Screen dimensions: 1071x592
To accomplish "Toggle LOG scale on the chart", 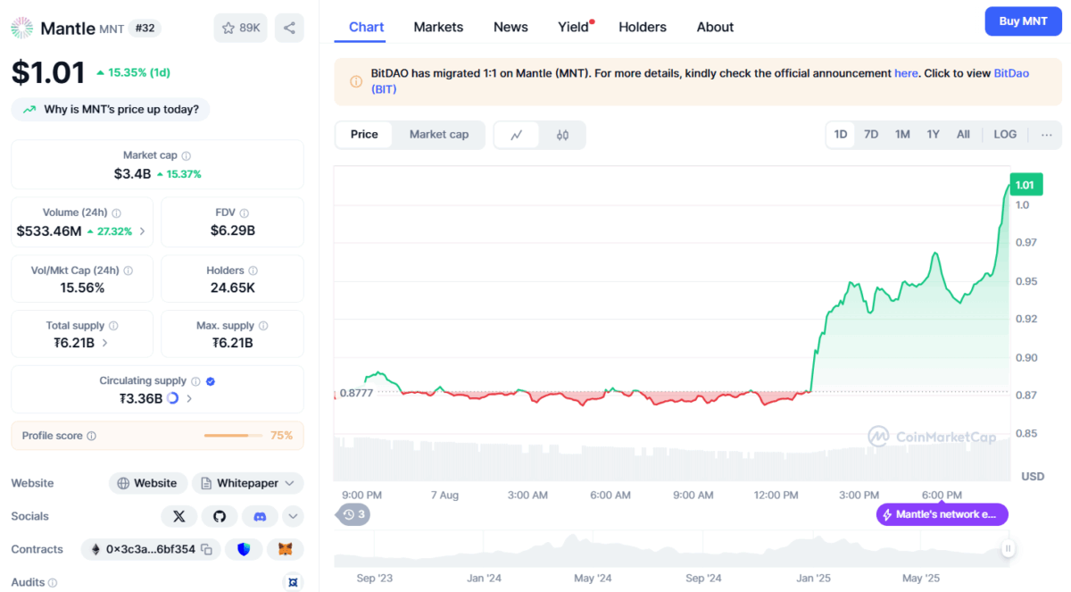I will point(1005,135).
